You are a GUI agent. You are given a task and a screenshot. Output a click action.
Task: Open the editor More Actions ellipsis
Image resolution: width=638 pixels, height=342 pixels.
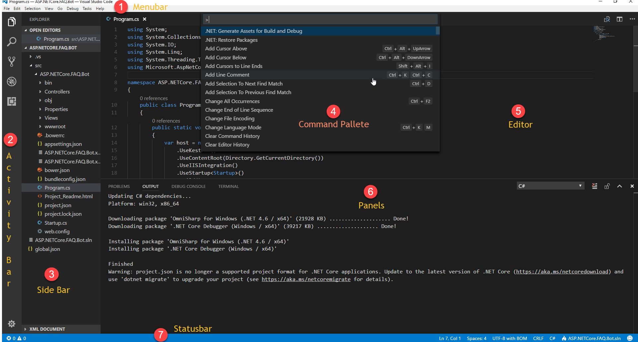tap(632, 19)
